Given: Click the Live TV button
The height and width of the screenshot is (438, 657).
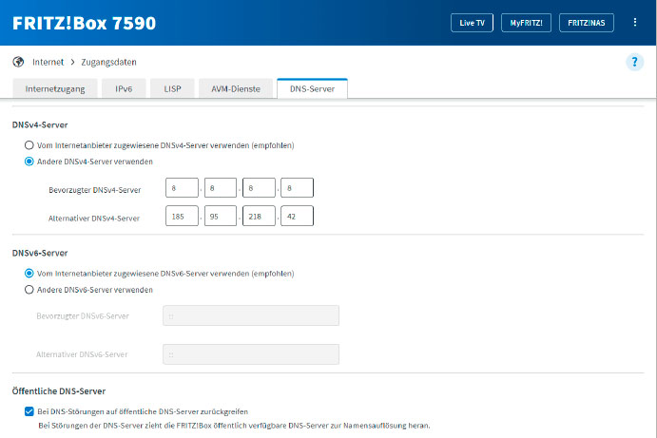Looking at the screenshot, I should click(472, 23).
